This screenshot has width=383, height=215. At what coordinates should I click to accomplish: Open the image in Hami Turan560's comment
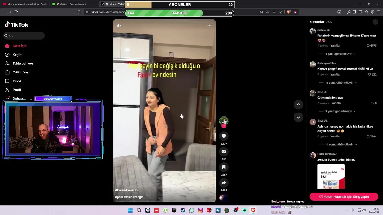click(x=331, y=176)
